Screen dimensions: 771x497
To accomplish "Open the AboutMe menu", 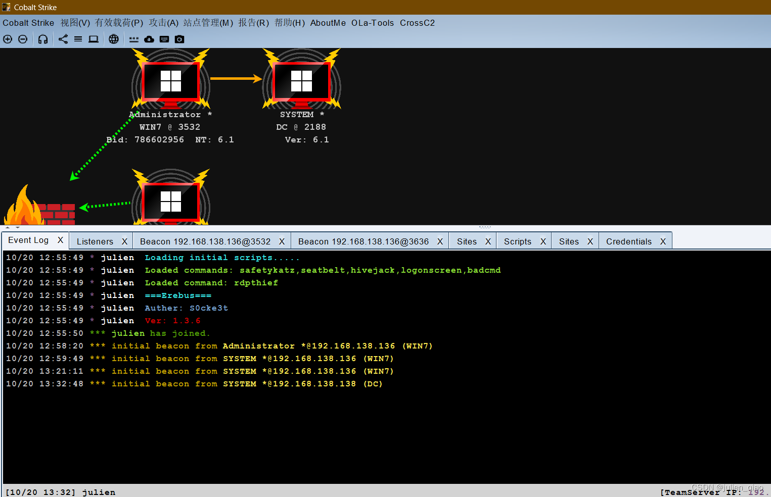I will [x=328, y=23].
